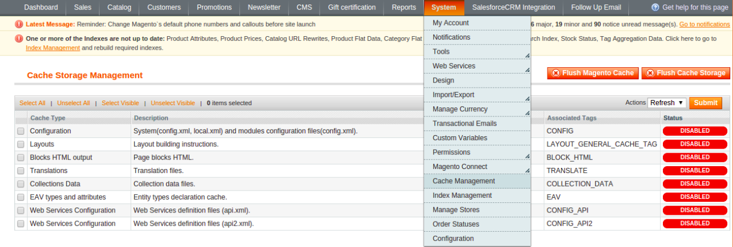Open the Actions dropdown showing Refresh
The width and height of the screenshot is (733, 247).
(x=667, y=103)
